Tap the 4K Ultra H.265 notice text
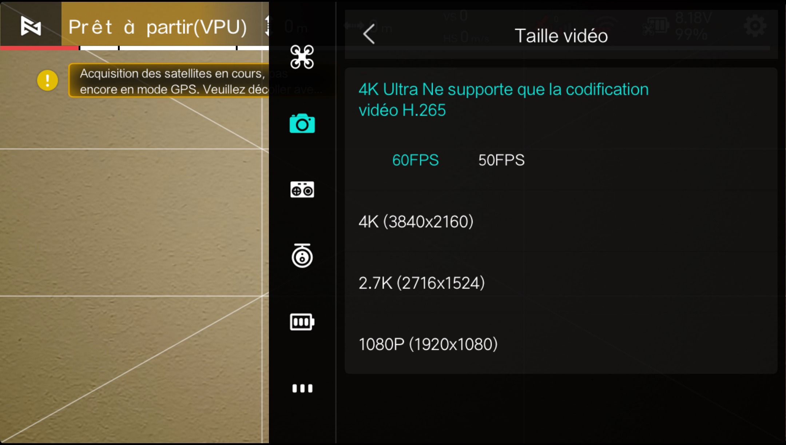The height and width of the screenshot is (445, 786). click(x=503, y=100)
